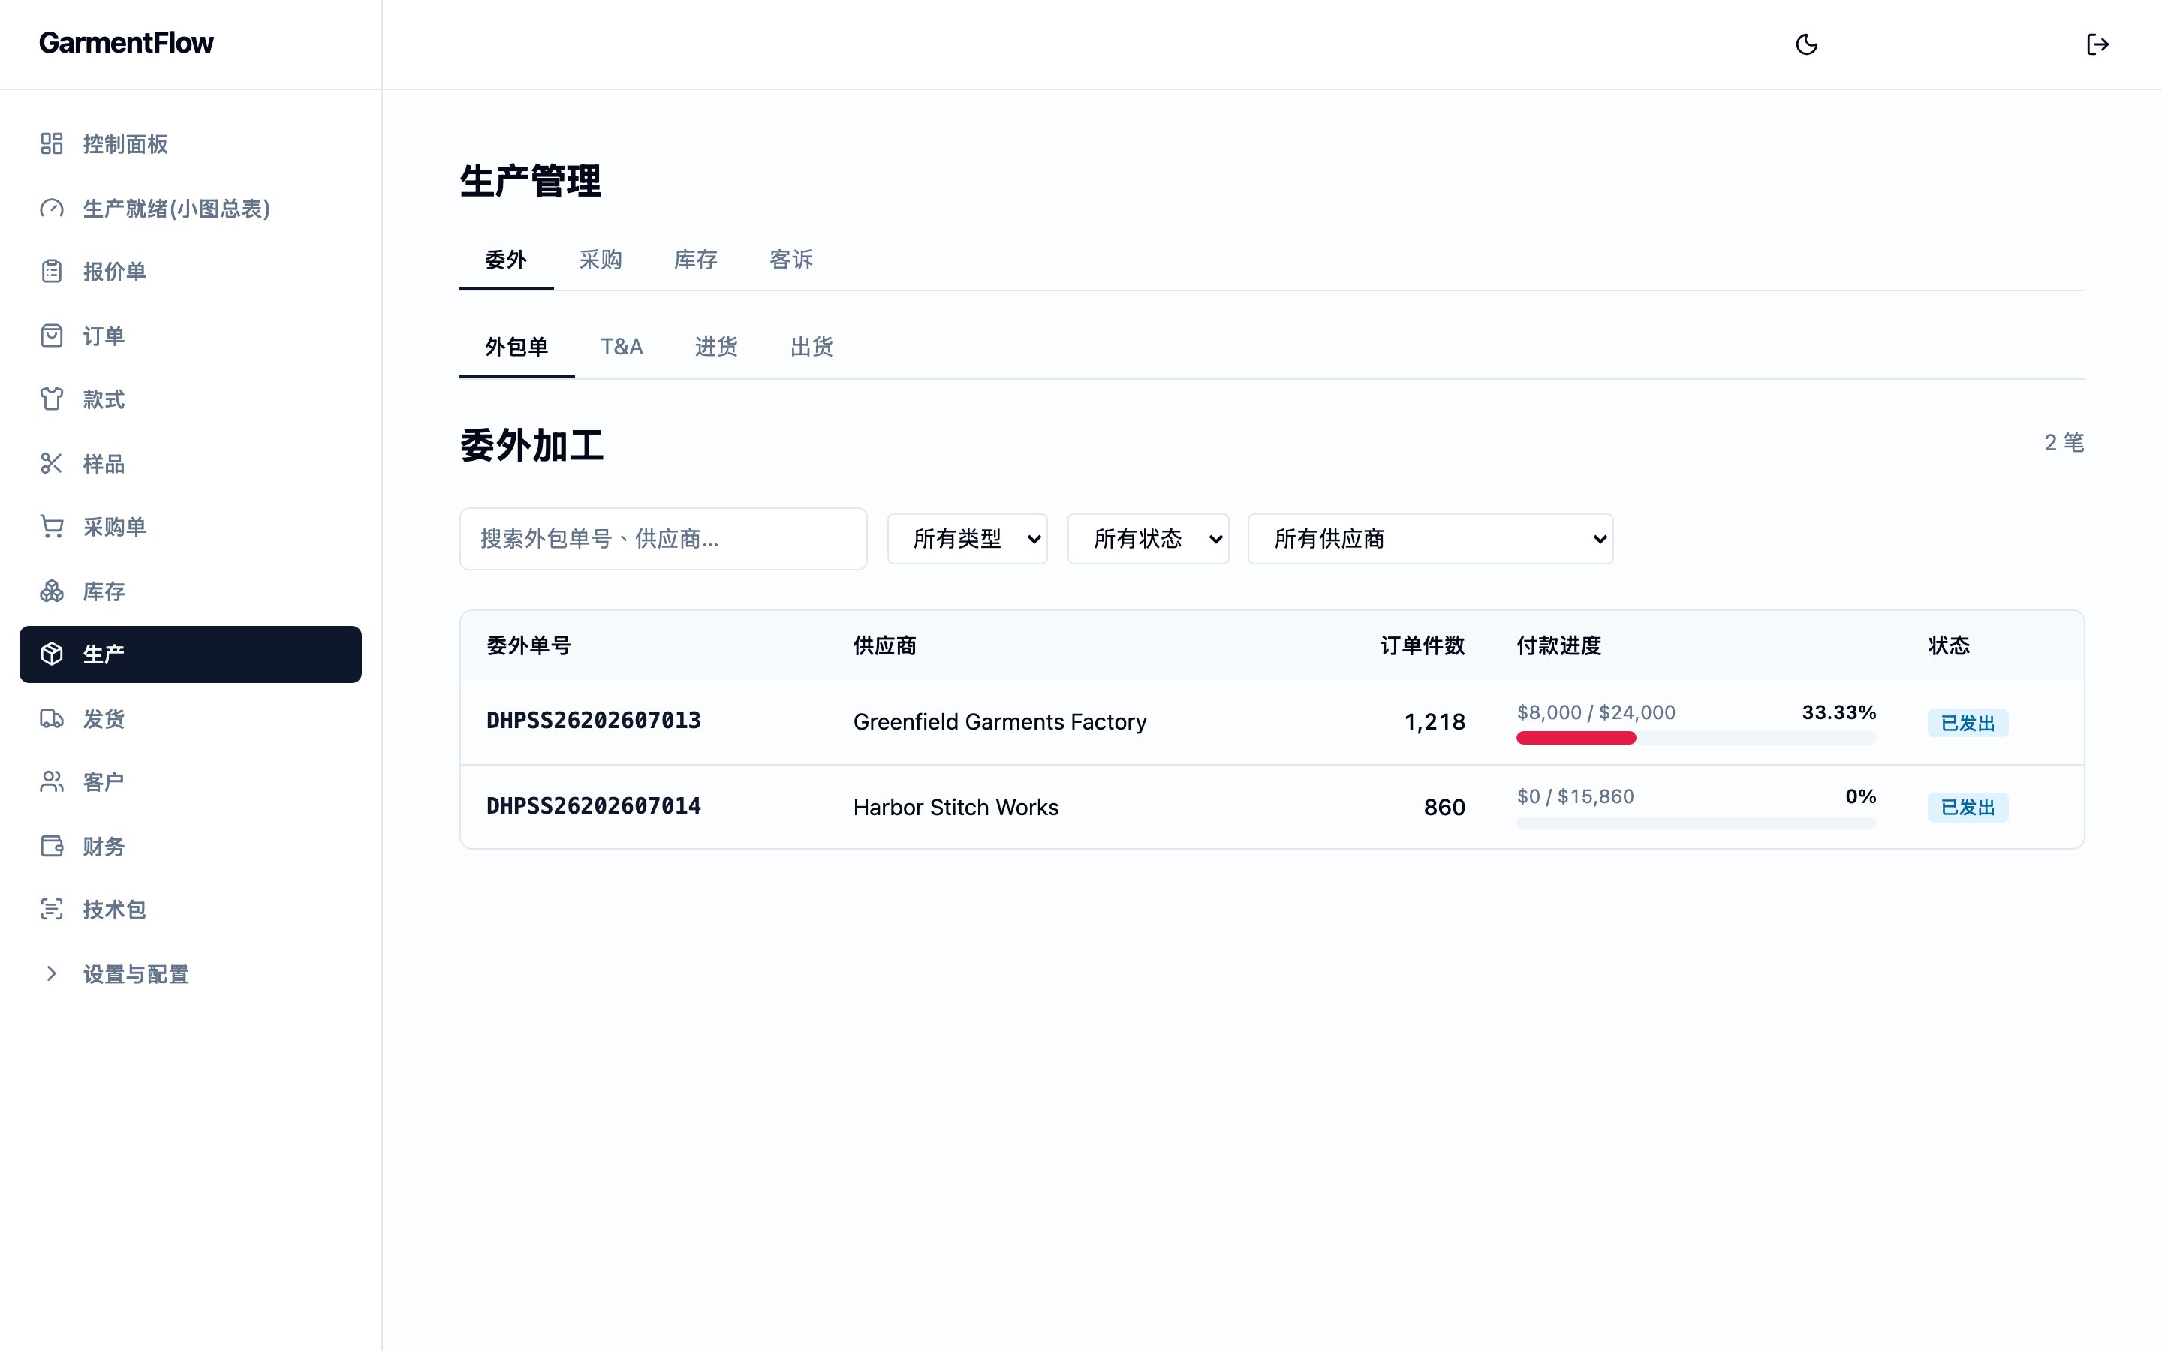Screen dimensions: 2162x1351
Task: Click the package icon beside 生产
Action: [52, 654]
